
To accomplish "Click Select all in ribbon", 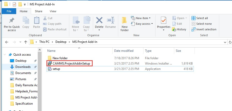I will tap(200, 18).
